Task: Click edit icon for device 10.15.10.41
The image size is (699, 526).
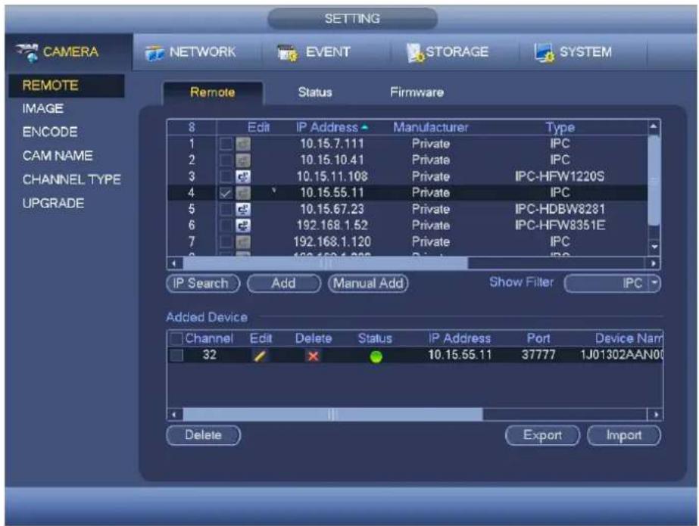Action: click(x=243, y=160)
